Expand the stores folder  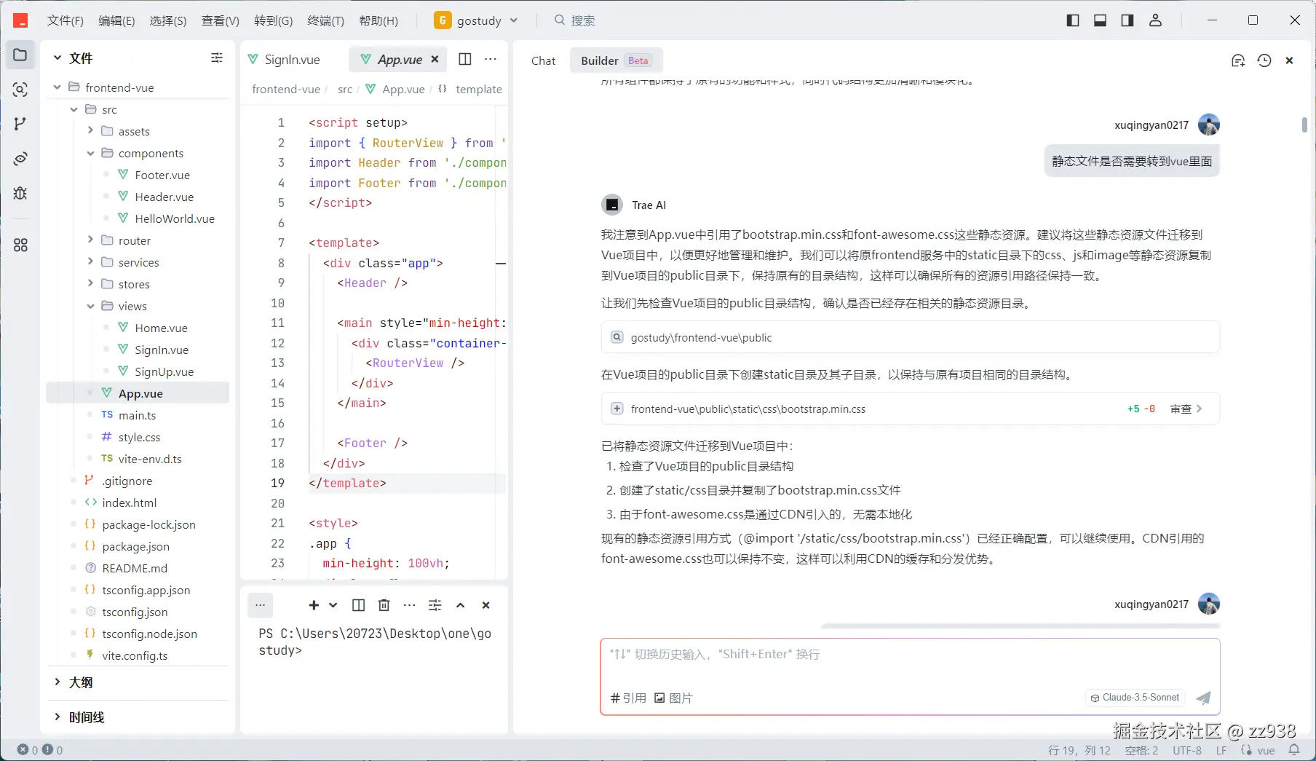[90, 284]
